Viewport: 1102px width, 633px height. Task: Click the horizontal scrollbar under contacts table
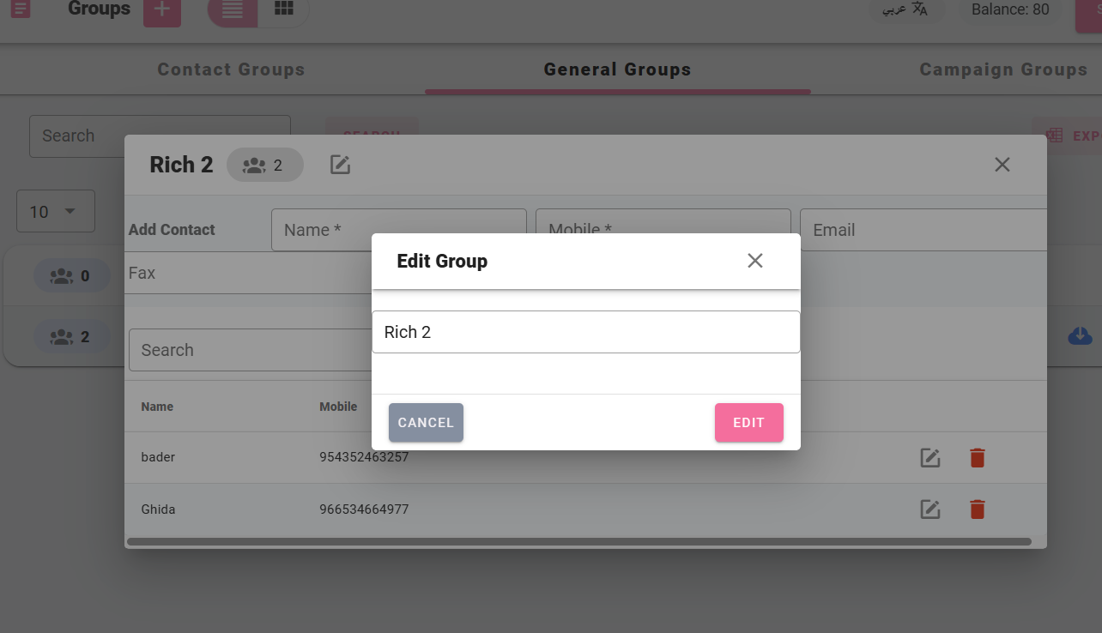point(579,542)
